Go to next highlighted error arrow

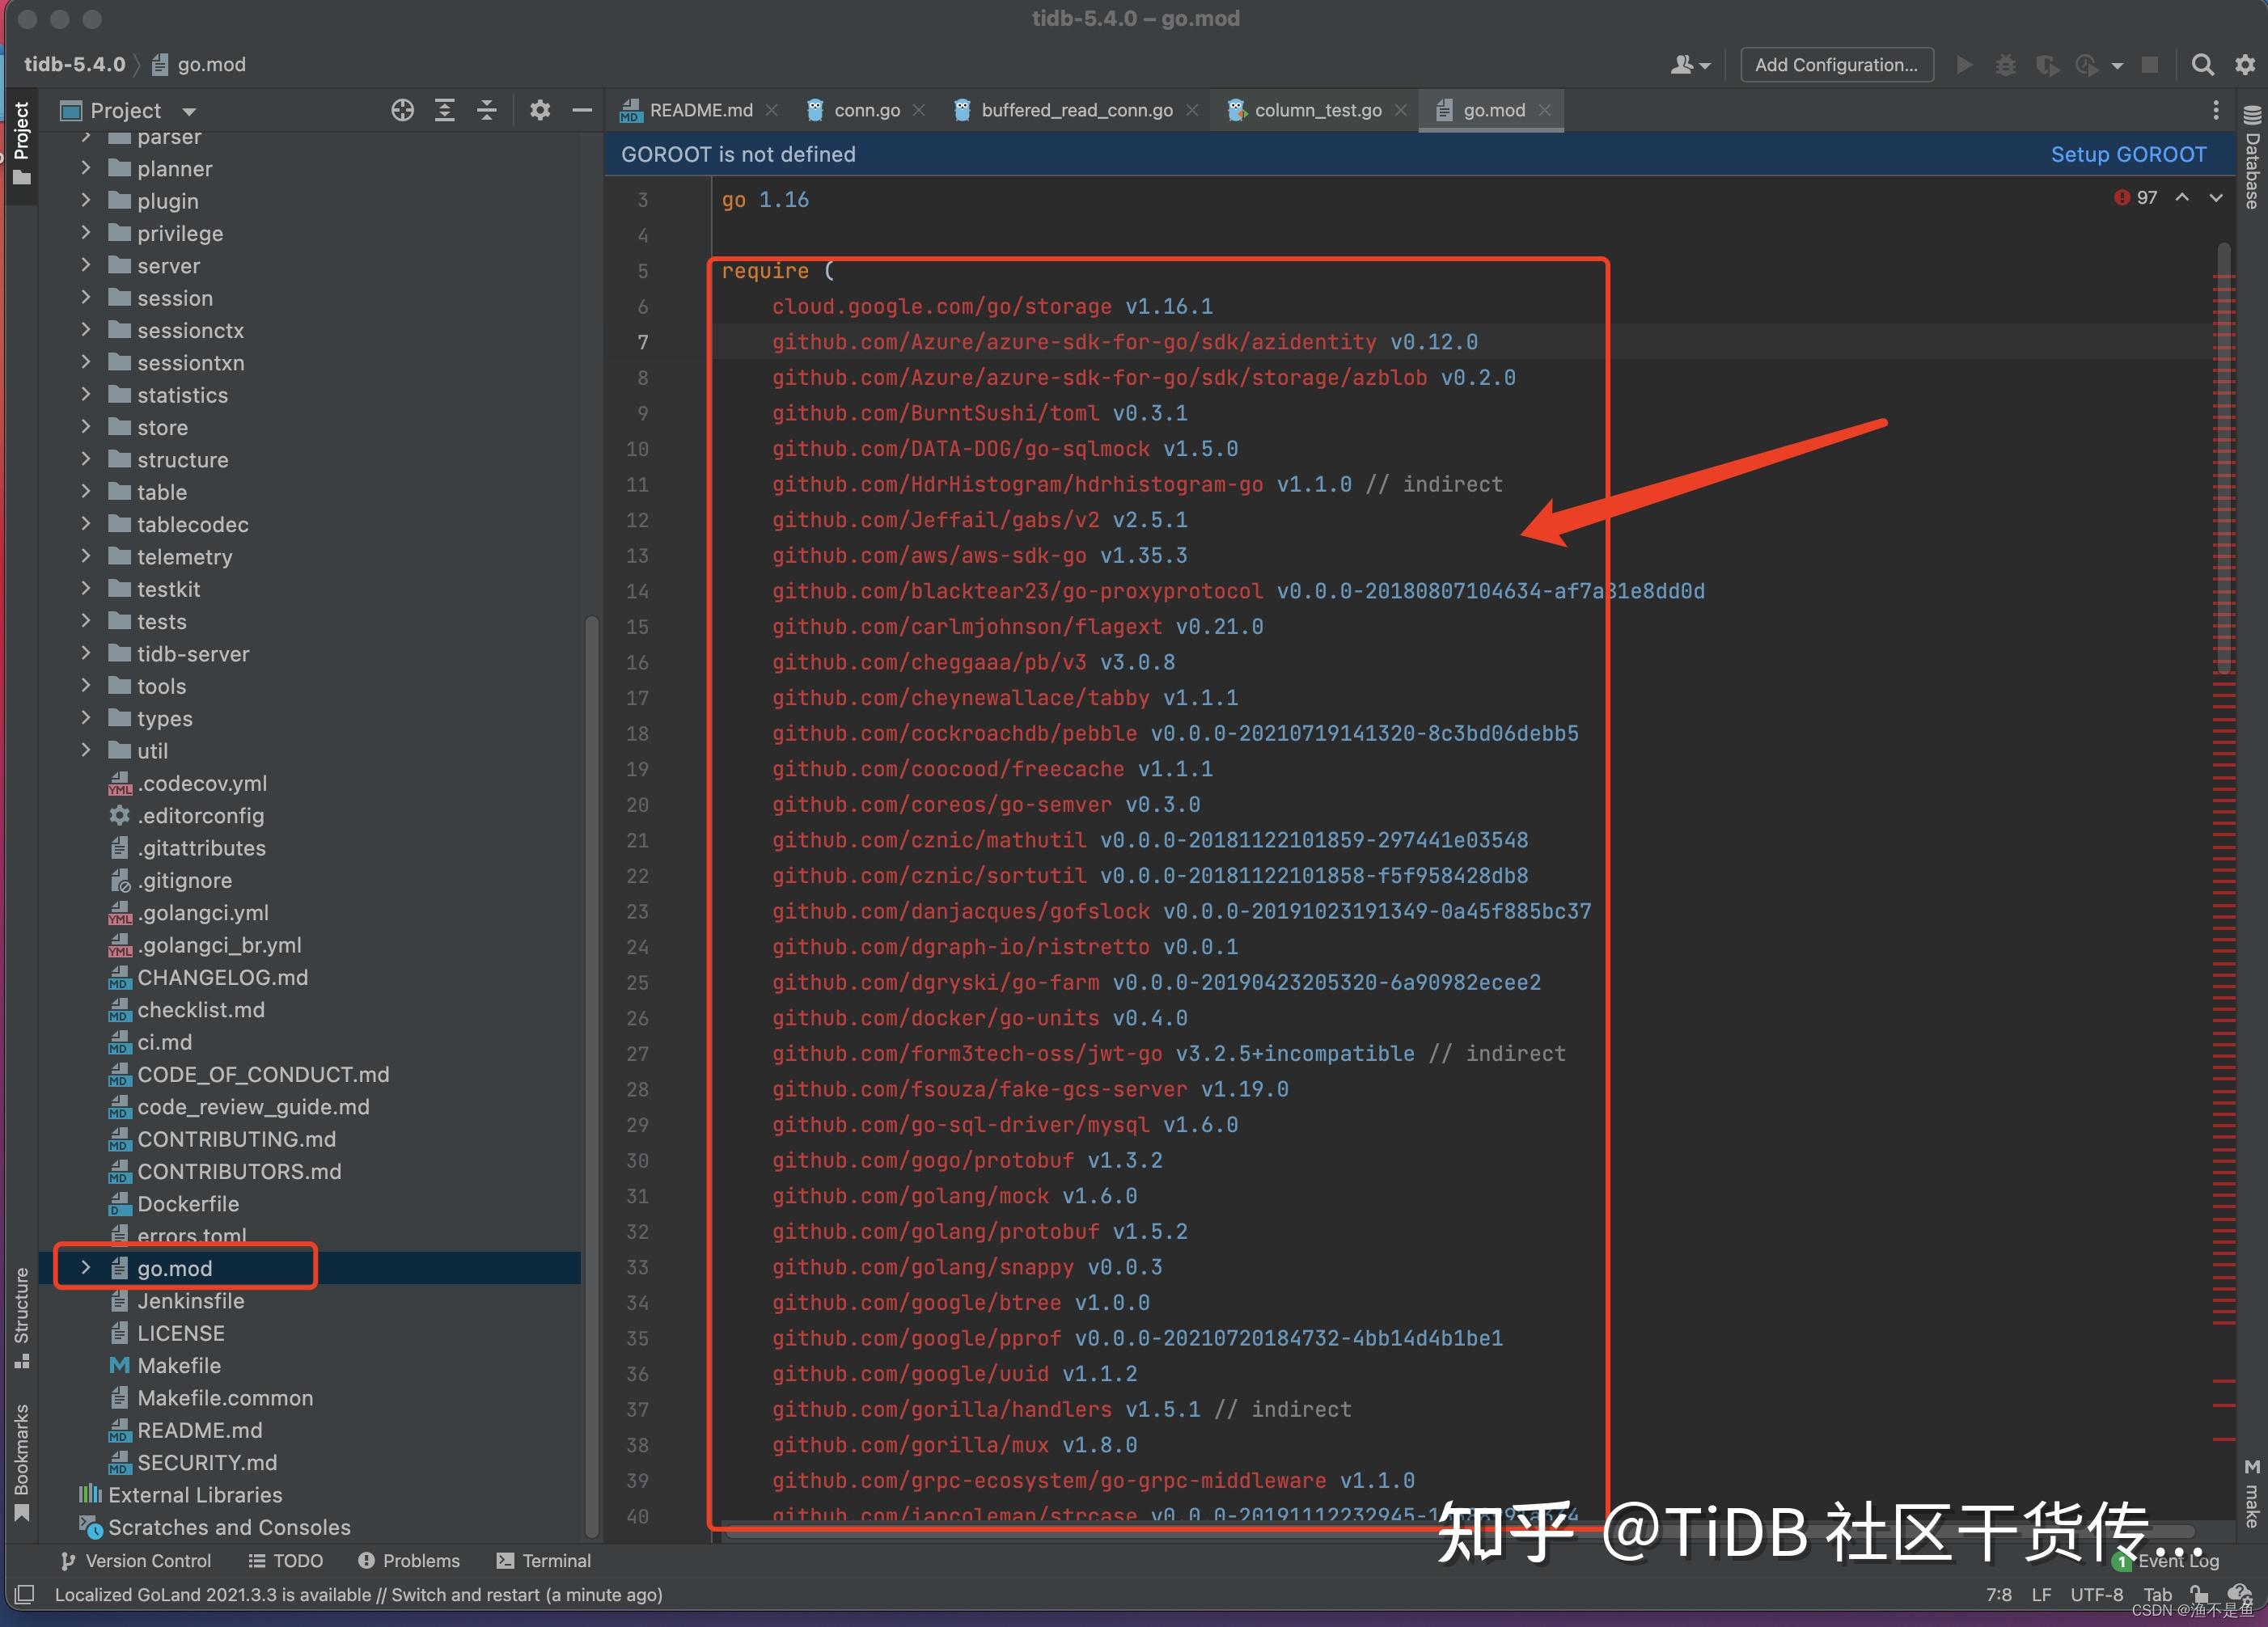2216,198
